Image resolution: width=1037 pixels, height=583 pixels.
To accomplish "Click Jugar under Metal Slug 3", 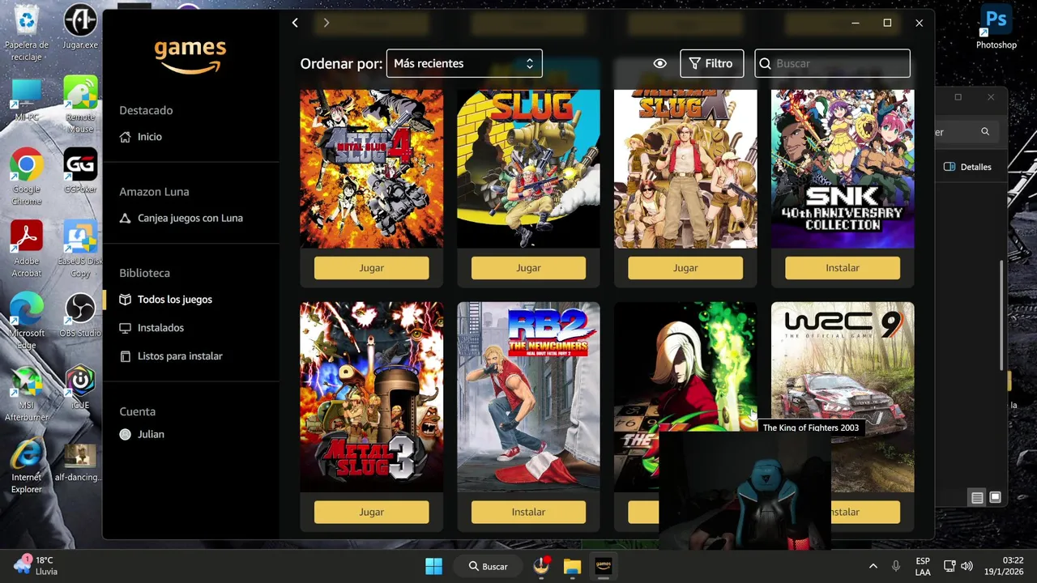I will tap(372, 512).
